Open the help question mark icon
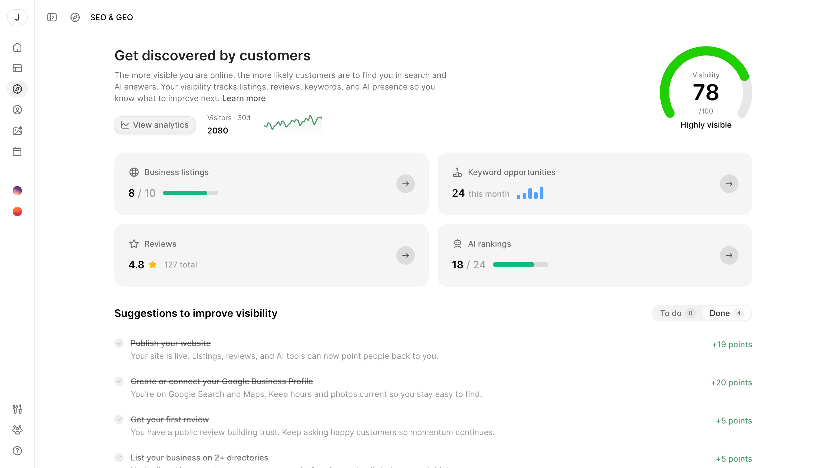This screenshot has height=468, width=832. point(17,451)
